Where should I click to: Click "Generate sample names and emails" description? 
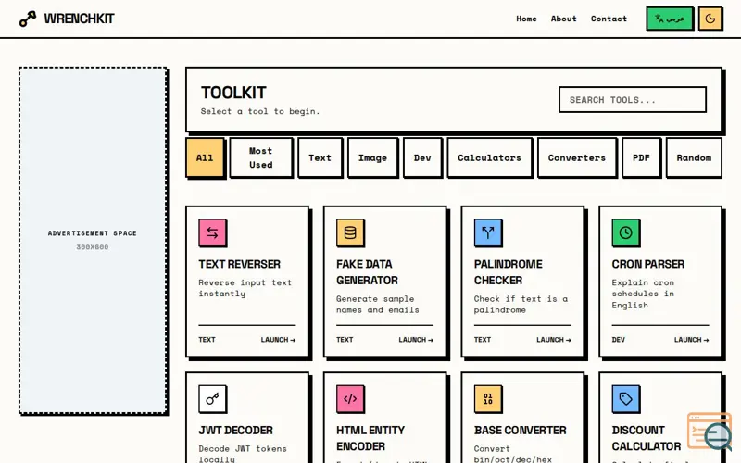pos(378,305)
